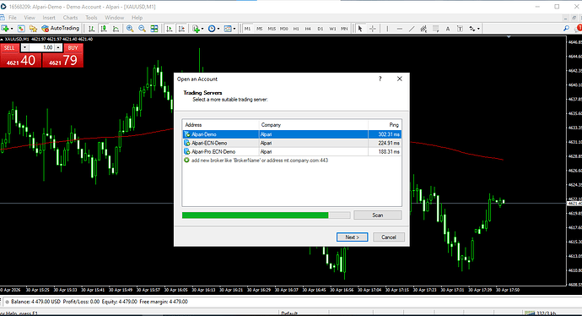
Task: Click the 1.00 volume input field
Action: pos(41,47)
